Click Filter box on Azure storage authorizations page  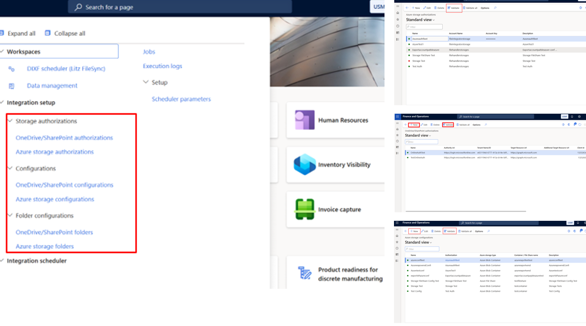(424, 27)
